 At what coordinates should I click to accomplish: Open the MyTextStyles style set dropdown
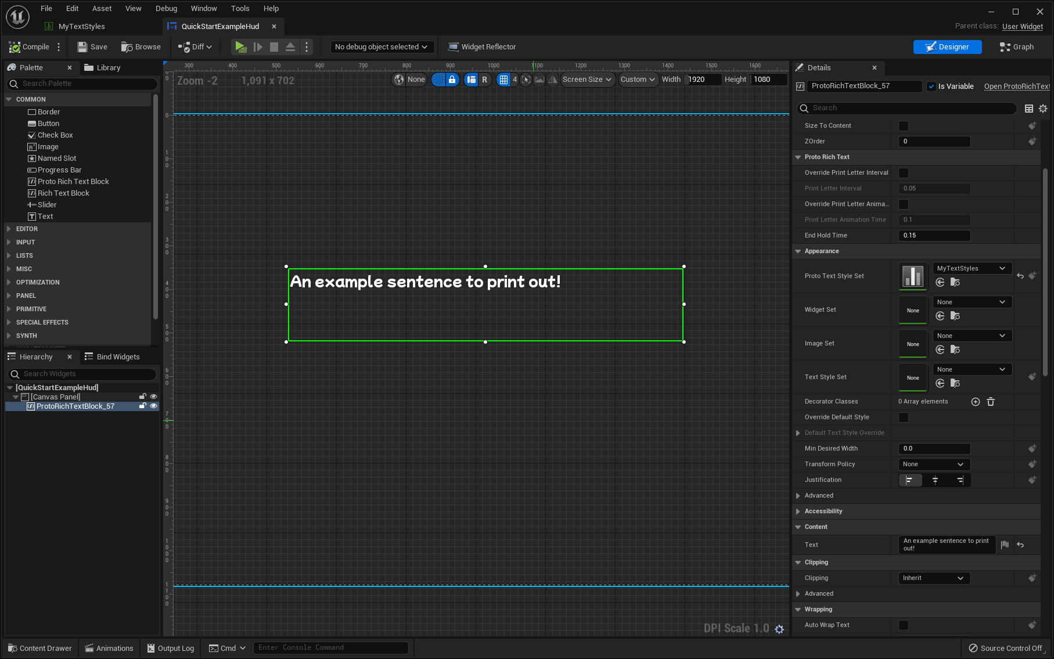point(972,268)
